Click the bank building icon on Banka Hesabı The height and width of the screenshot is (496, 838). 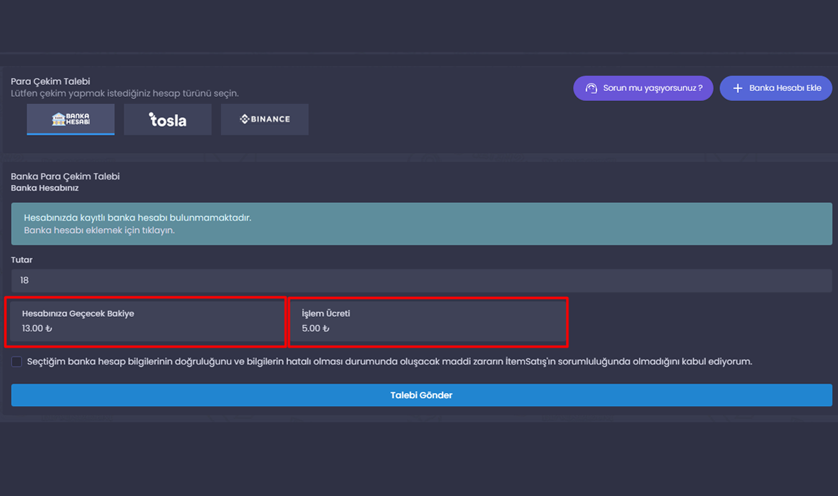(59, 118)
